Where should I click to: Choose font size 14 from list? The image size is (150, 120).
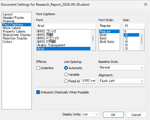pyautogui.click(x=126, y=42)
